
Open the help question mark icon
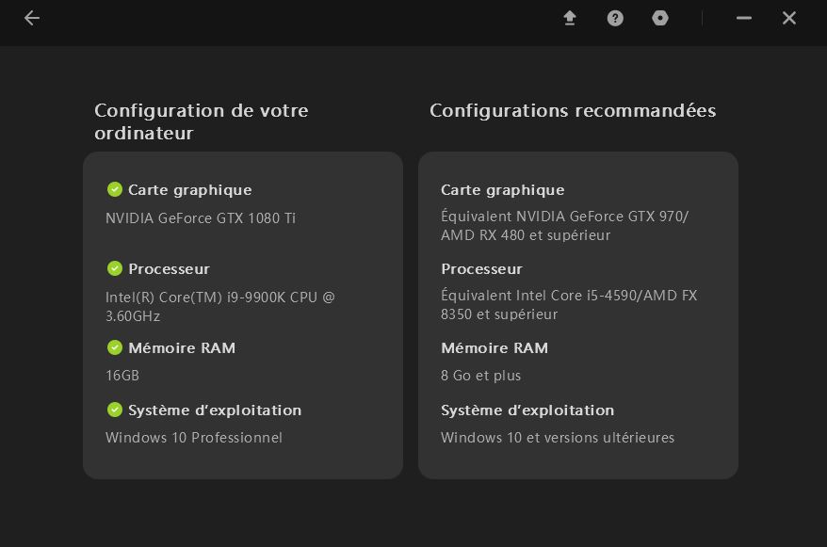[x=614, y=18]
